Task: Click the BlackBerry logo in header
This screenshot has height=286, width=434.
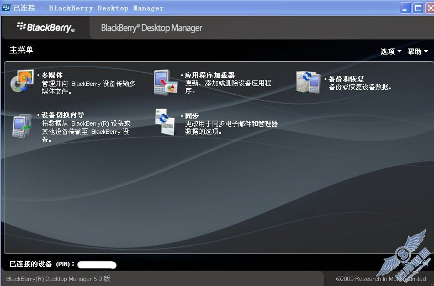Action: click(46, 28)
